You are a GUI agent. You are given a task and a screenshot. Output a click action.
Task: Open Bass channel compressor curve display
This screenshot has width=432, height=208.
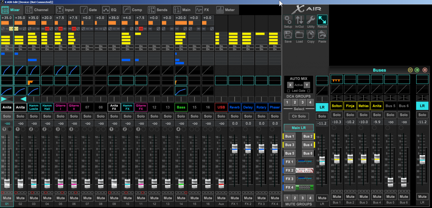click(x=181, y=91)
